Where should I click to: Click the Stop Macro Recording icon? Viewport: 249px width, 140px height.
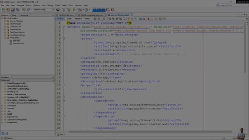[x=152, y=19]
